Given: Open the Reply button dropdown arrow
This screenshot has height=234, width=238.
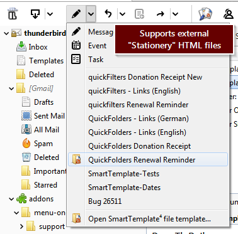Looking at the screenshot, I should 122,14.
